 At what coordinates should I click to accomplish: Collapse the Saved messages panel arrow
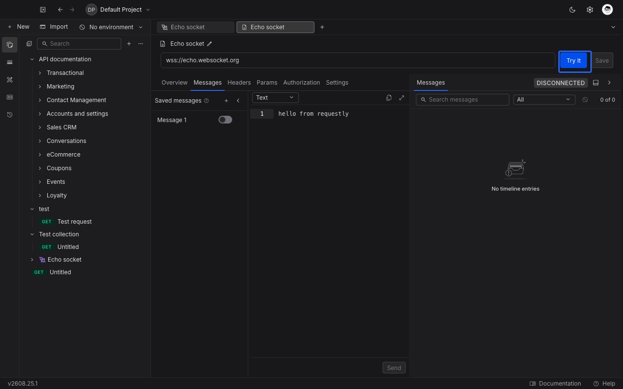pos(238,101)
